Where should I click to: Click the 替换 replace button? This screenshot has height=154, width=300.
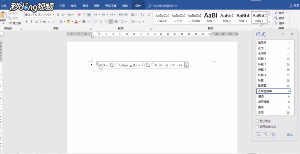pyautogui.click(x=279, y=18)
